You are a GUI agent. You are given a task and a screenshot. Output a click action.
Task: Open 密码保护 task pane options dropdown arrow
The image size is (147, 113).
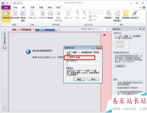(x=140, y=29)
